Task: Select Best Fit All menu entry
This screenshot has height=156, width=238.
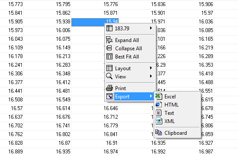Action: tap(130, 57)
